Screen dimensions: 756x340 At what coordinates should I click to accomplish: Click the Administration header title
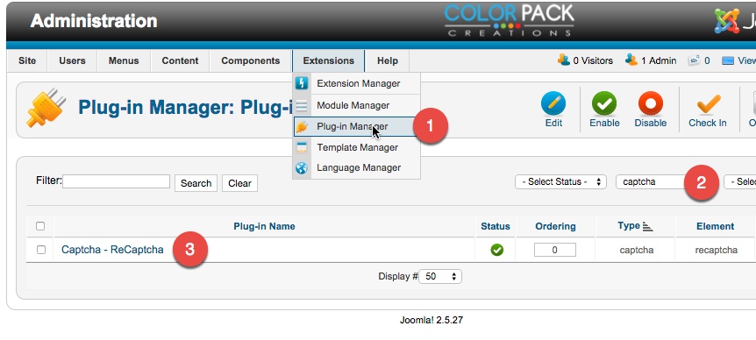click(94, 21)
